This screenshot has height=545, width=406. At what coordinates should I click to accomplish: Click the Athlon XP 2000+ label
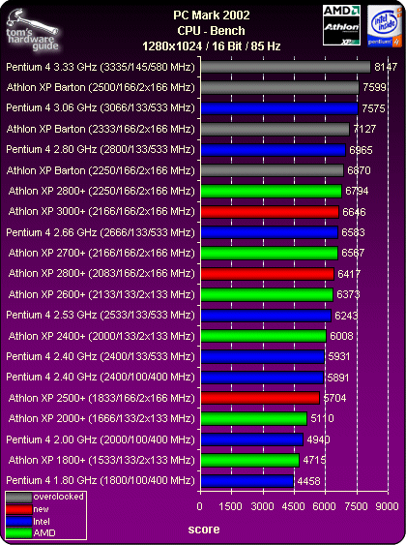pos(101,418)
